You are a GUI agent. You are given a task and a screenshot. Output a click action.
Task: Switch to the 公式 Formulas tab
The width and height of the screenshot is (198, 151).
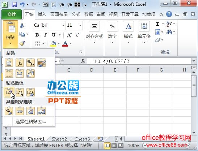76,14
